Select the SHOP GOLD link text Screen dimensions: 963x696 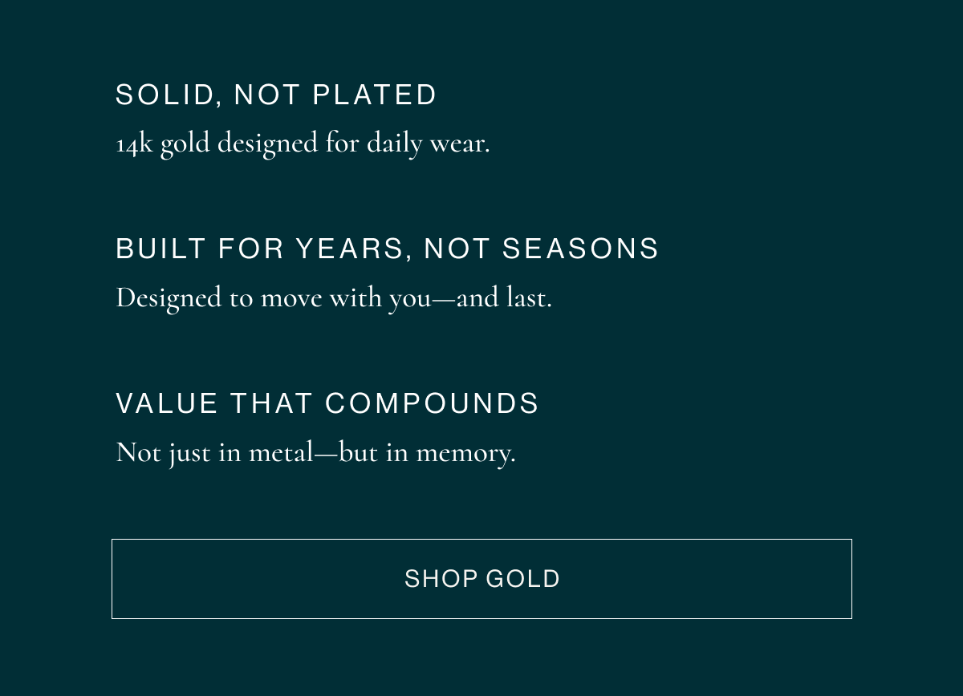click(481, 579)
